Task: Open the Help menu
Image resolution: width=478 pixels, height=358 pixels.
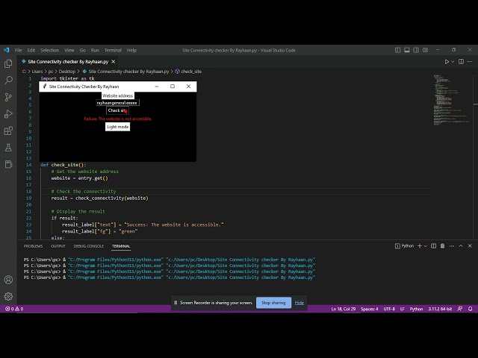Action: pos(131,50)
